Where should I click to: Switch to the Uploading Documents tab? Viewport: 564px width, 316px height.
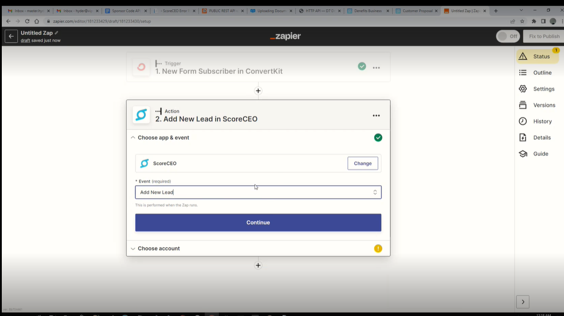[x=271, y=11]
